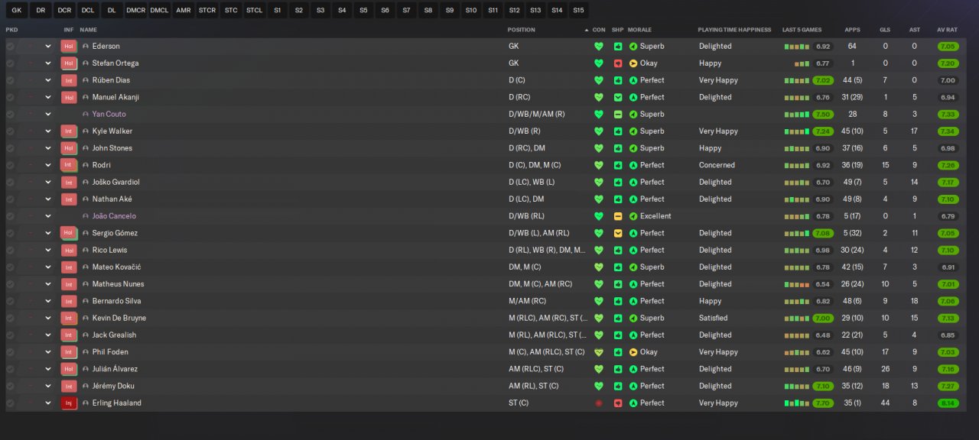Open the selection dropdown arrow for Erling Haaland
This screenshot has width=979, height=440.
48,403
